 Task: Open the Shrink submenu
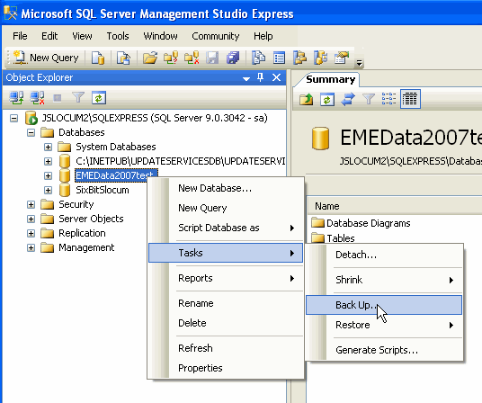[384, 280]
